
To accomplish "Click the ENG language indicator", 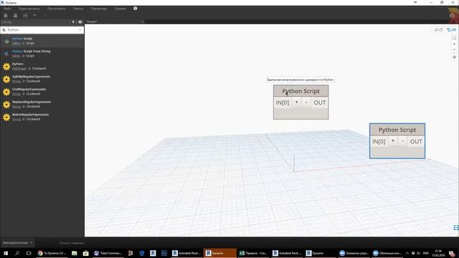I will point(426,253).
